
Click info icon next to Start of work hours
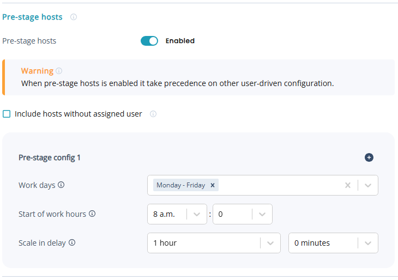click(x=92, y=214)
